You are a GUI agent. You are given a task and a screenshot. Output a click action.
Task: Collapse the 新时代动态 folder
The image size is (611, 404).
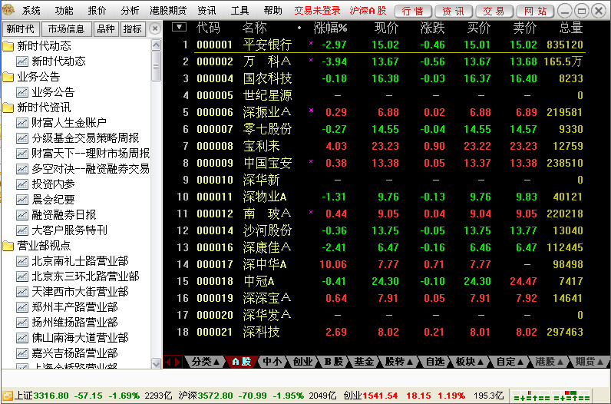pos(8,46)
